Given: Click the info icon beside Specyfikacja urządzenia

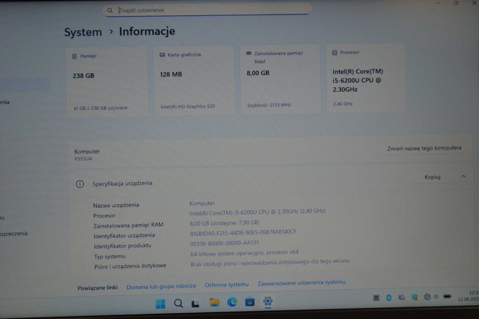Looking at the screenshot, I should [x=80, y=184].
